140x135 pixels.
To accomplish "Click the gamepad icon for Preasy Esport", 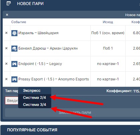I will click(x=14, y=79).
